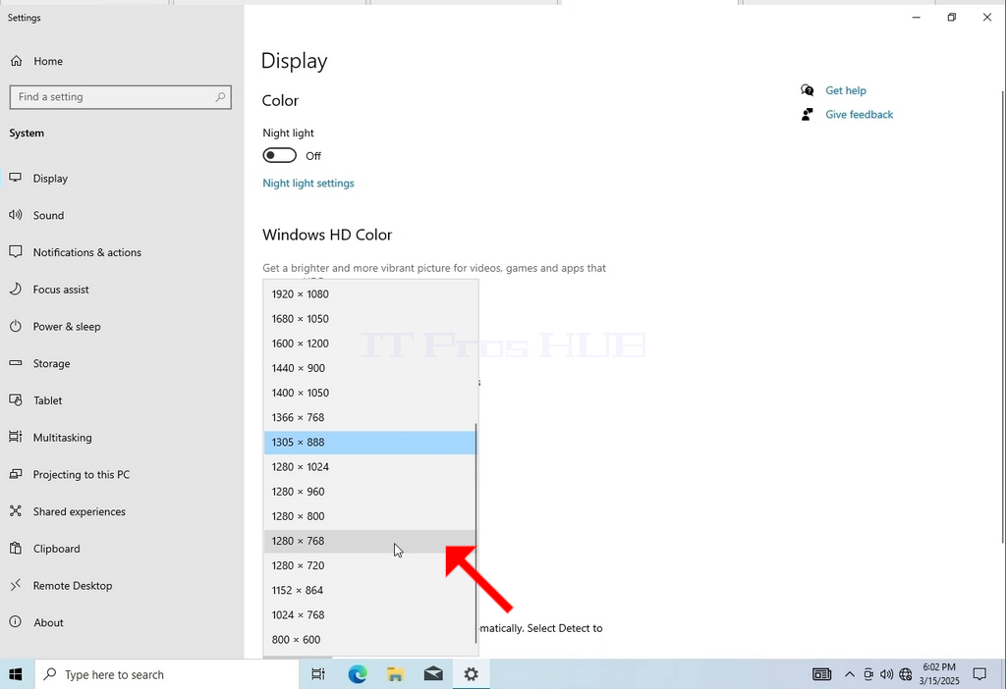Choose 1600 × 1200 resolution
Image resolution: width=1006 pixels, height=689 pixels.
tap(370, 344)
